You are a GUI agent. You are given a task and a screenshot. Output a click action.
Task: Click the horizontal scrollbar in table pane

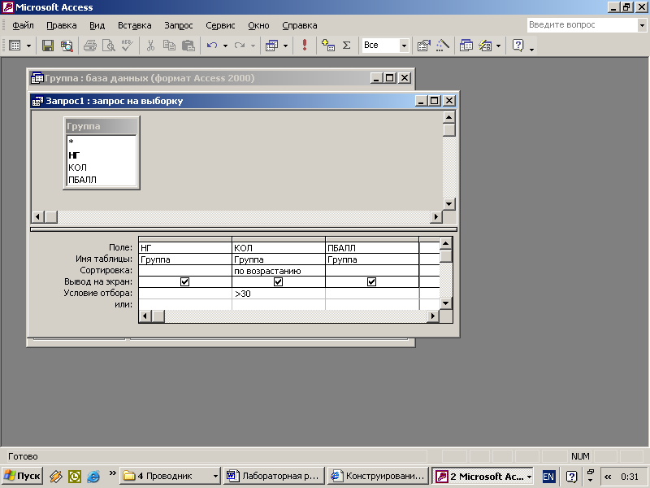[236, 217]
